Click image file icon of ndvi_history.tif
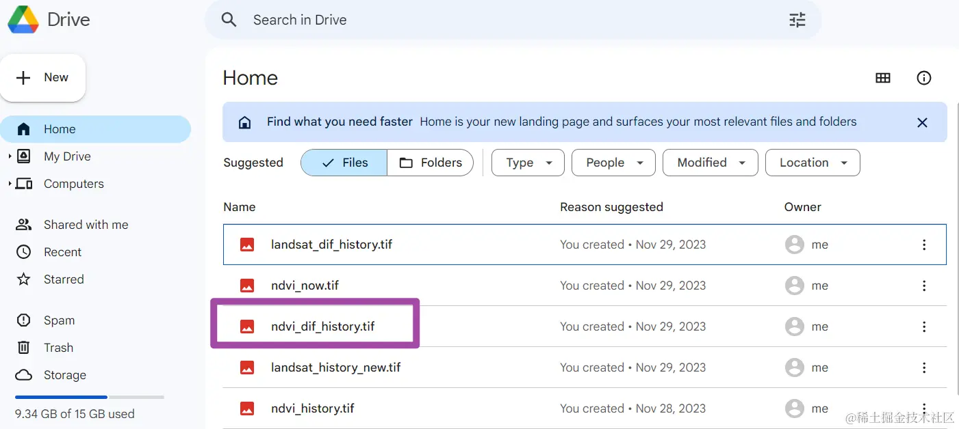 coord(247,409)
